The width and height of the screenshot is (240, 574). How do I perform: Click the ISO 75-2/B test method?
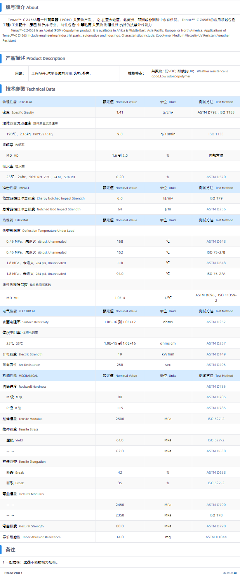click(x=216, y=252)
